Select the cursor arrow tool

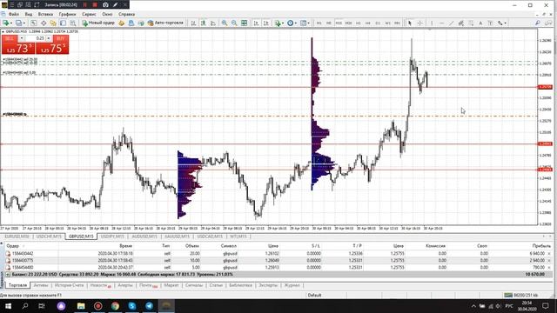tap(410, 23)
